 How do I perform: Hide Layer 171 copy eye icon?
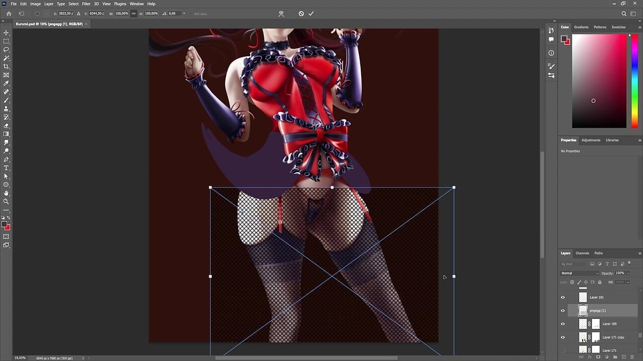[x=563, y=337]
